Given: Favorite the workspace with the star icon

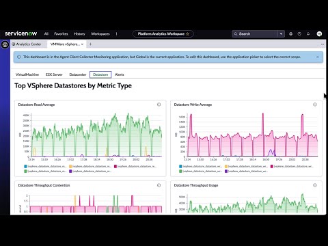Looking at the screenshot, I should click(188, 34).
